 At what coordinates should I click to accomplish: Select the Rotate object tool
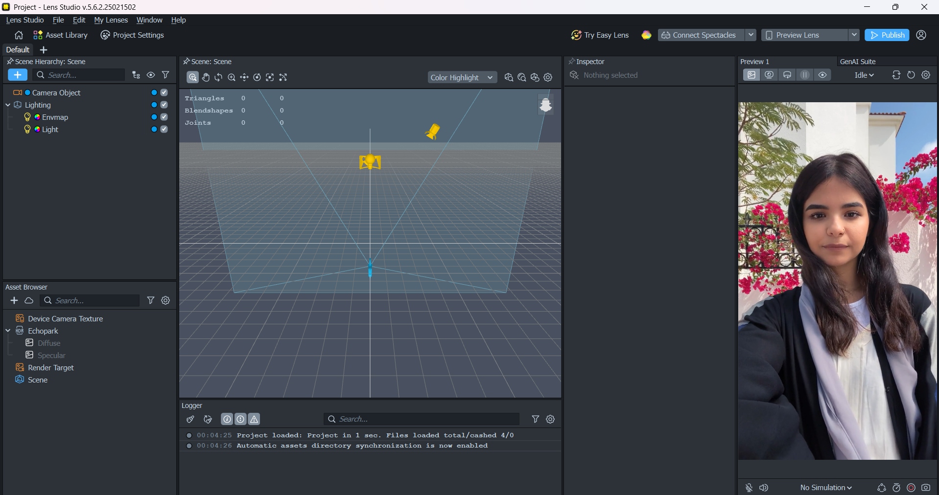point(257,77)
